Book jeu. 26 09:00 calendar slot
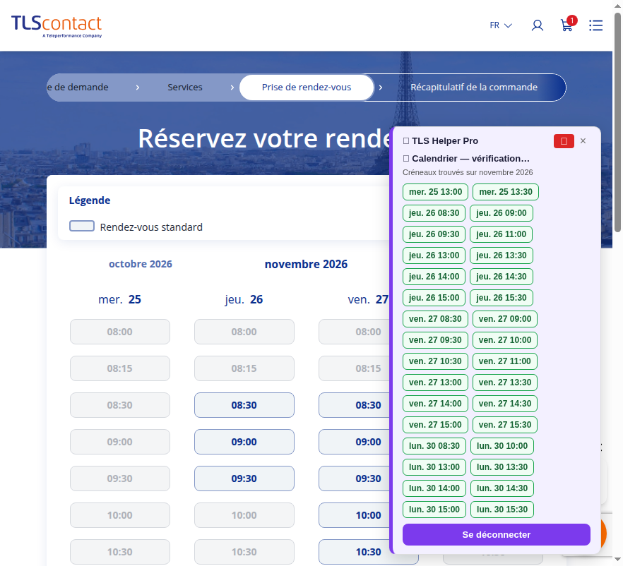Viewport: 623px width, 566px height. point(244,442)
